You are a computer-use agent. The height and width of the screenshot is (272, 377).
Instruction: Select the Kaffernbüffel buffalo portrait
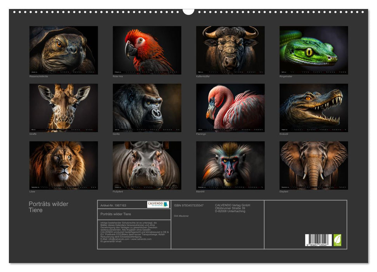tap(230, 50)
